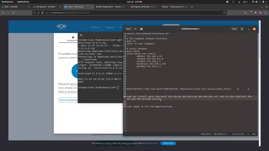
Task: Open text editor hamburger menu
Action: pyautogui.click(x=242, y=29)
